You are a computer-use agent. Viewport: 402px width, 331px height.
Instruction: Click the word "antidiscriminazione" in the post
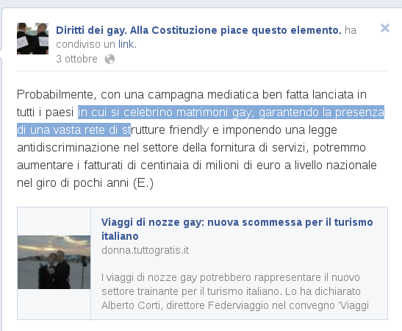click(x=68, y=148)
